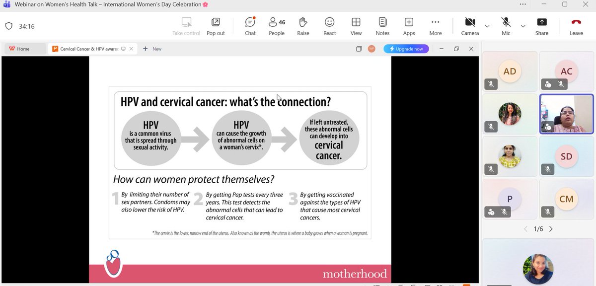Show the People list with 46 participants
Viewport: 596px width, 286px height.
click(x=277, y=26)
